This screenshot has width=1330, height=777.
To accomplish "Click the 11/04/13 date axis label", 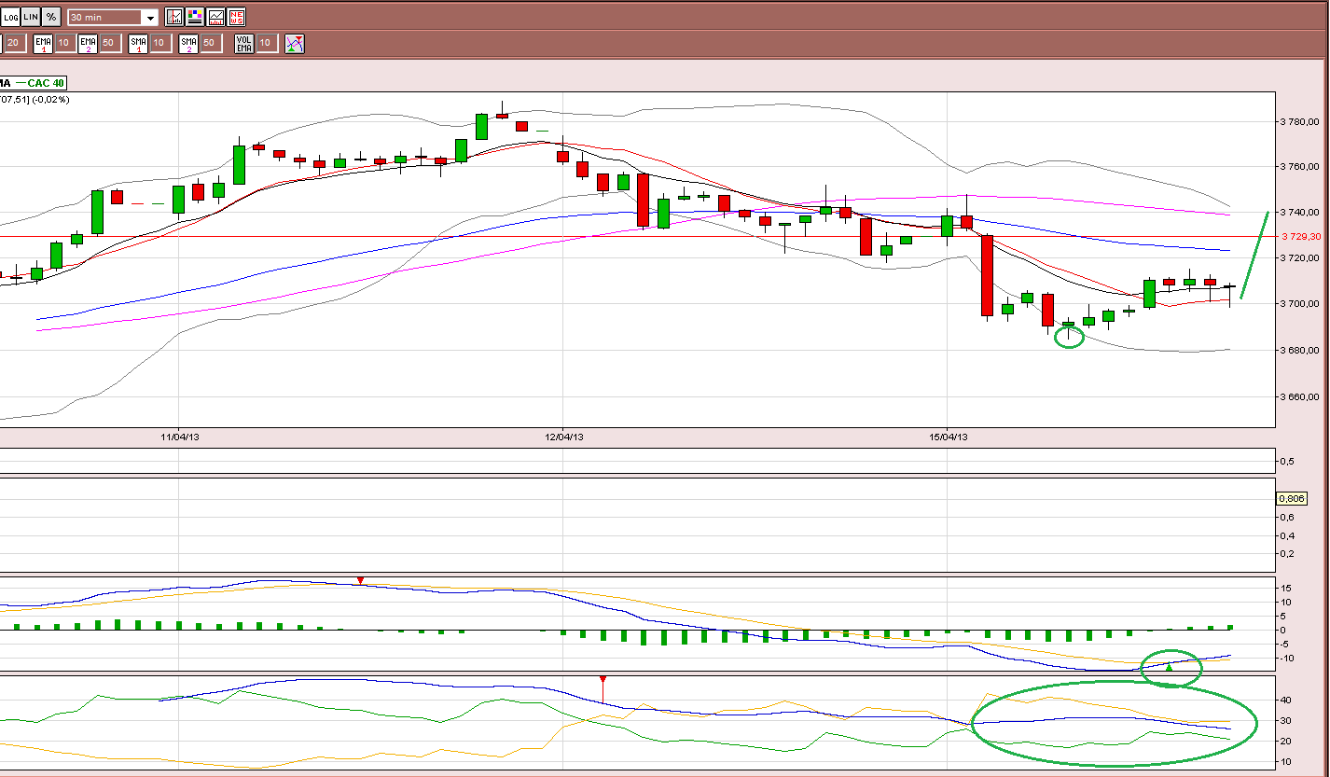I will [180, 437].
